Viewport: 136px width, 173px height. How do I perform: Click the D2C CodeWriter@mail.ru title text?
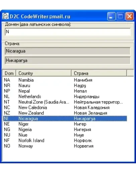click(x=40, y=16)
